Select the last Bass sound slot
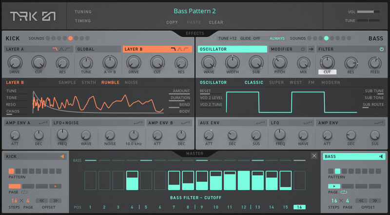This screenshot has width=390, height=215. point(349,38)
